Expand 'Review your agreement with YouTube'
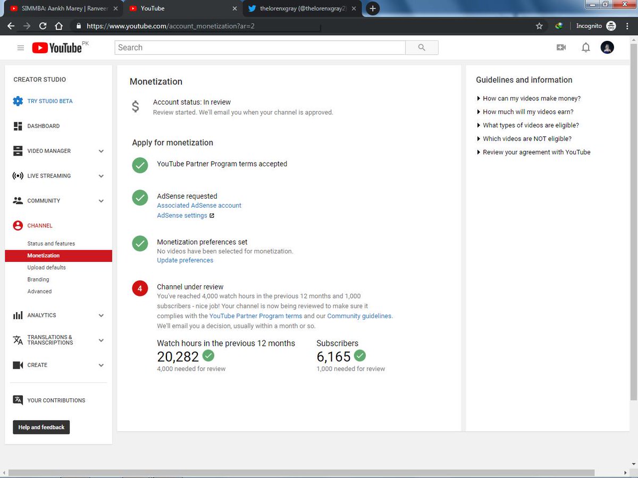Screen dimensions: 638x478 (533, 152)
